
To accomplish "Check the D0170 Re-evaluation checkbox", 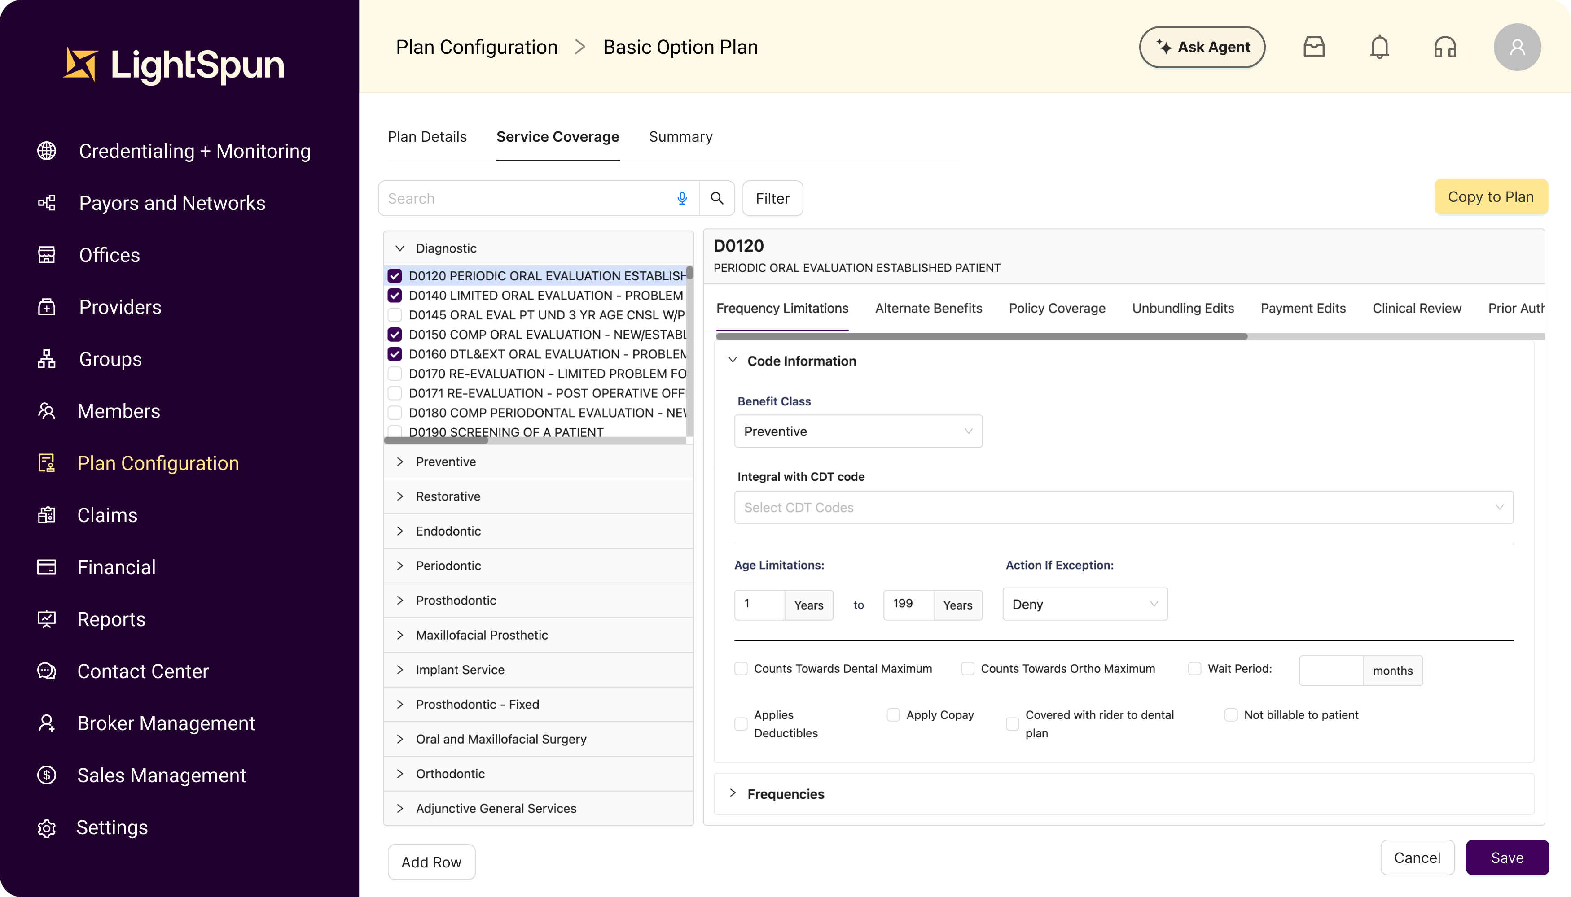I will tap(395, 374).
